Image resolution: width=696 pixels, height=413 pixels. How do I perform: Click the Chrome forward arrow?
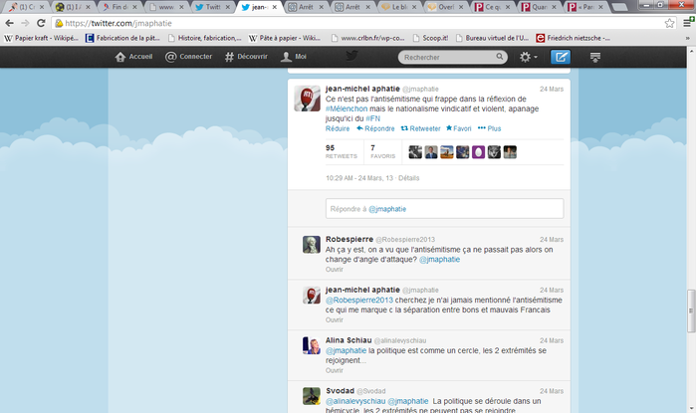coord(25,23)
